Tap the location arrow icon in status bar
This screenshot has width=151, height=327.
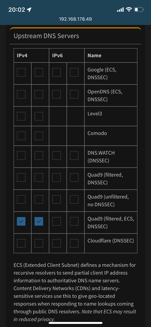pos(29,10)
